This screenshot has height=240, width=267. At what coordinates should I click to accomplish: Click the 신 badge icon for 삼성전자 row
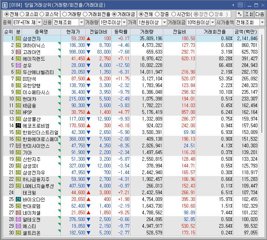18,39
